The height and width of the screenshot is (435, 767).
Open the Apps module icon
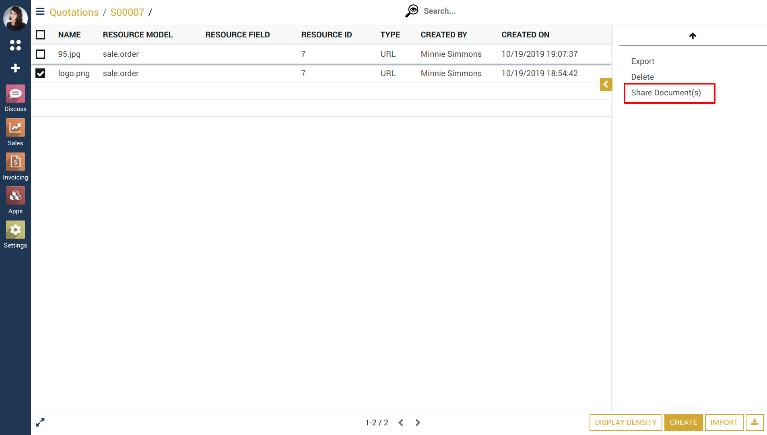click(x=15, y=196)
